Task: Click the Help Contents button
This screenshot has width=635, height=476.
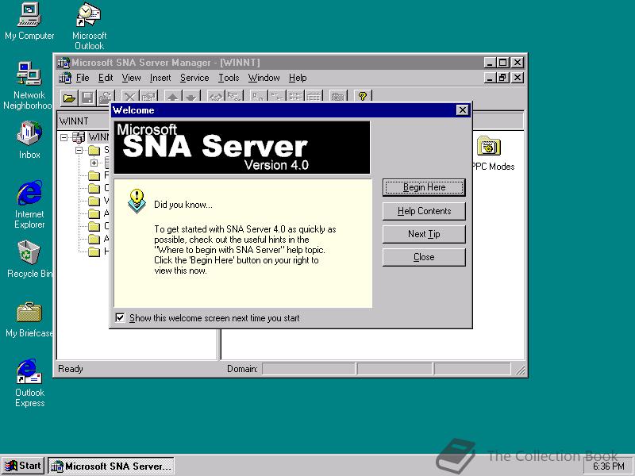Action: point(424,211)
